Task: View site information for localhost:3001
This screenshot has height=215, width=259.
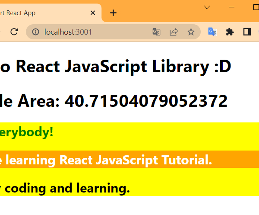Action: point(36,32)
